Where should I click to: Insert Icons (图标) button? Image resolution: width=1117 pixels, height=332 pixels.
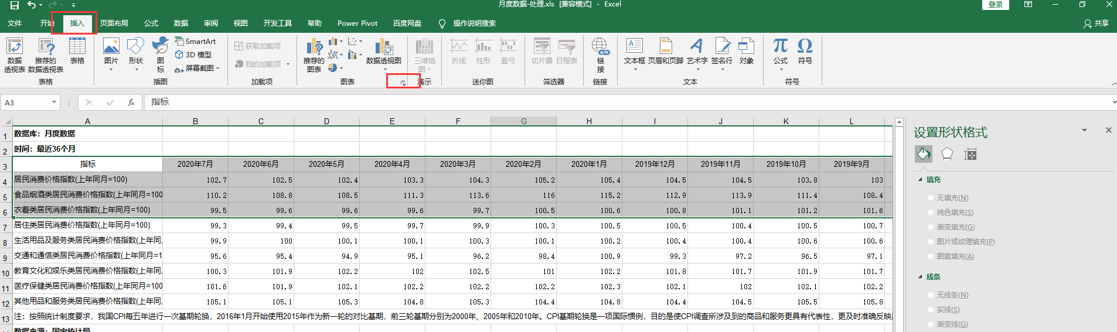point(160,54)
